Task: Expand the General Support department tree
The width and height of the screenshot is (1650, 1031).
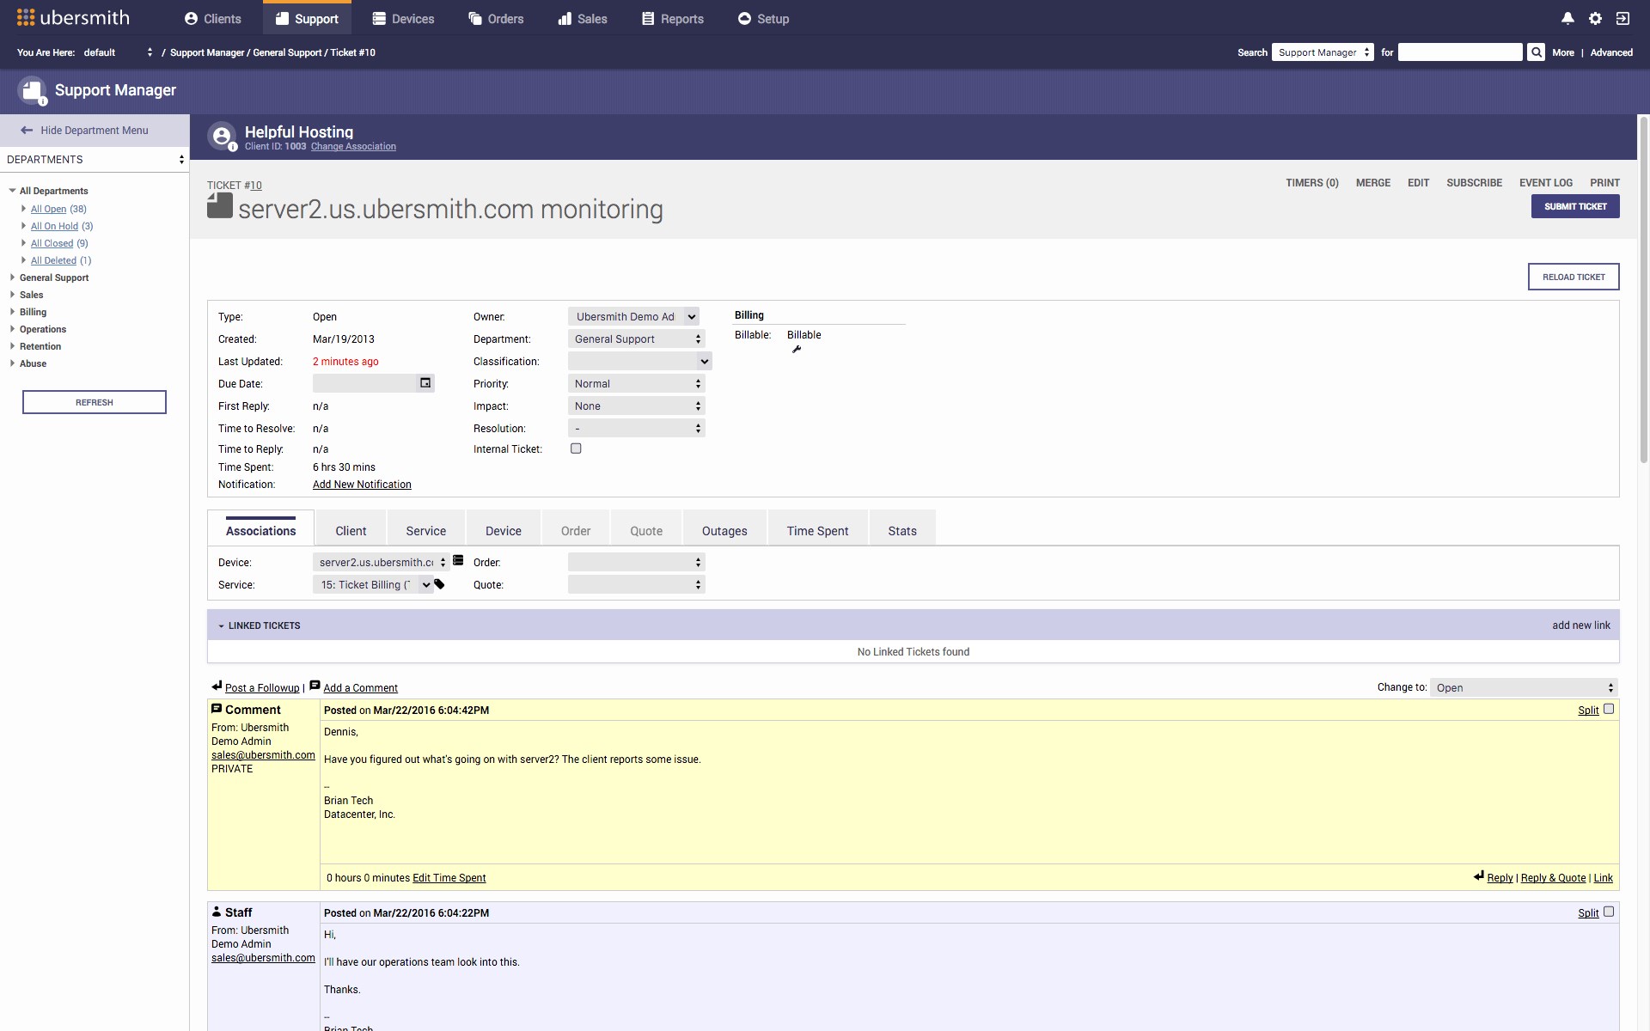Action: tap(13, 278)
